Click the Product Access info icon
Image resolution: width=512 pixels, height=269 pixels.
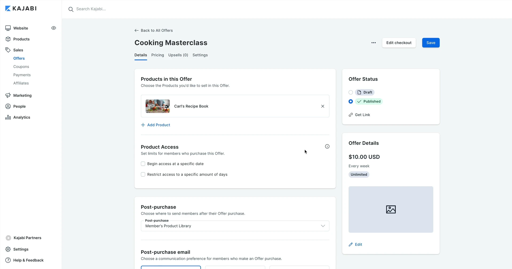point(327,146)
